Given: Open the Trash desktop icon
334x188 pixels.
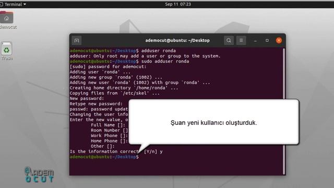Looking at the screenshot, I should [7, 51].
